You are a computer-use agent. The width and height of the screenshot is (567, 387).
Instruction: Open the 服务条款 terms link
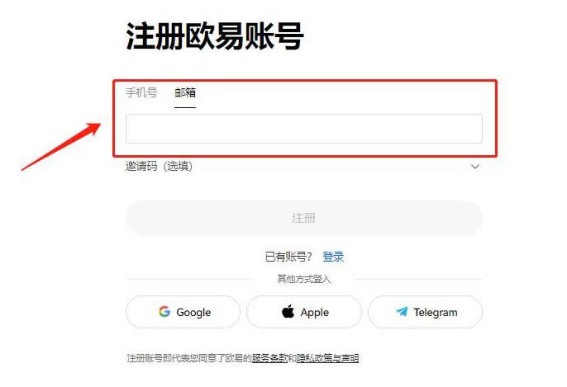click(x=269, y=358)
